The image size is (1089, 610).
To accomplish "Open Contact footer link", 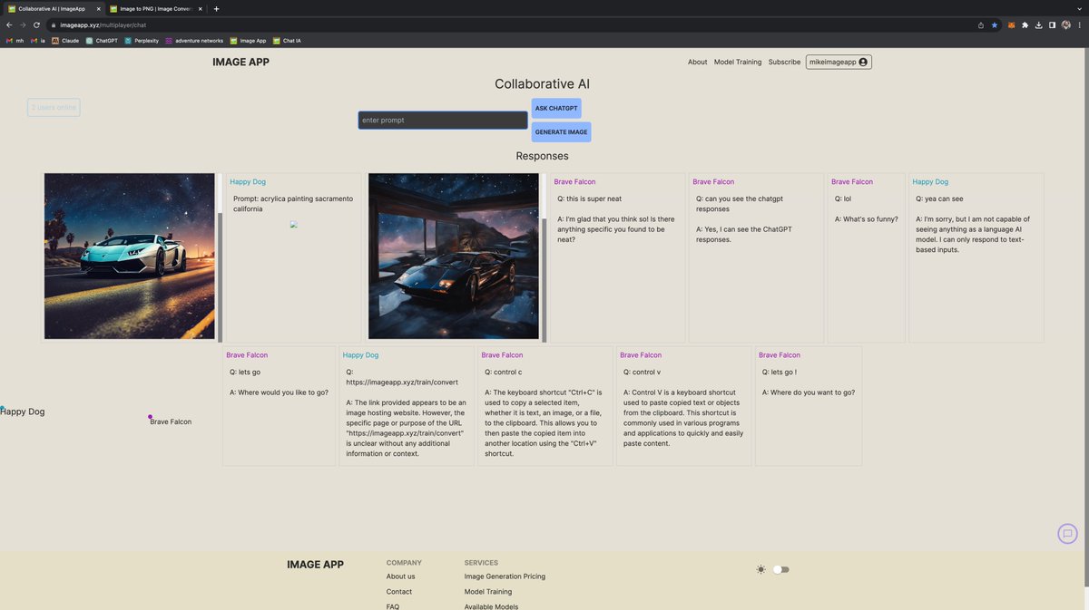I will (x=398, y=592).
